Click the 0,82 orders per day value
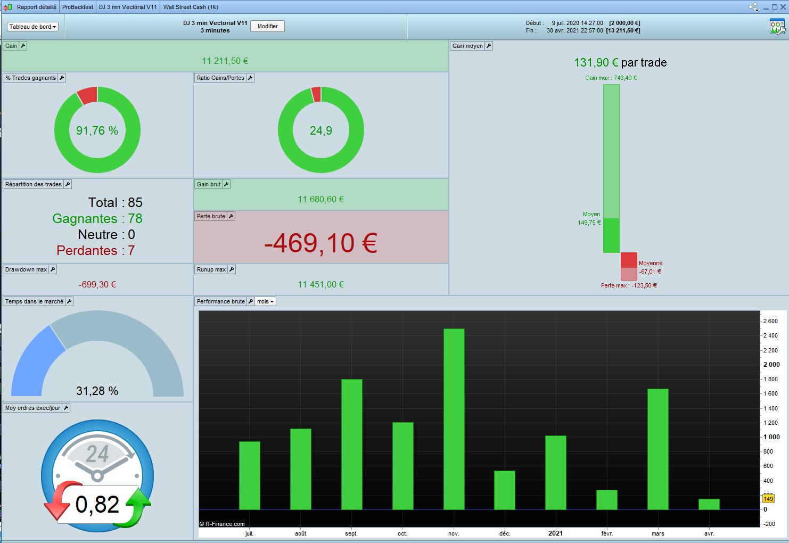This screenshot has width=789, height=543. click(x=97, y=505)
